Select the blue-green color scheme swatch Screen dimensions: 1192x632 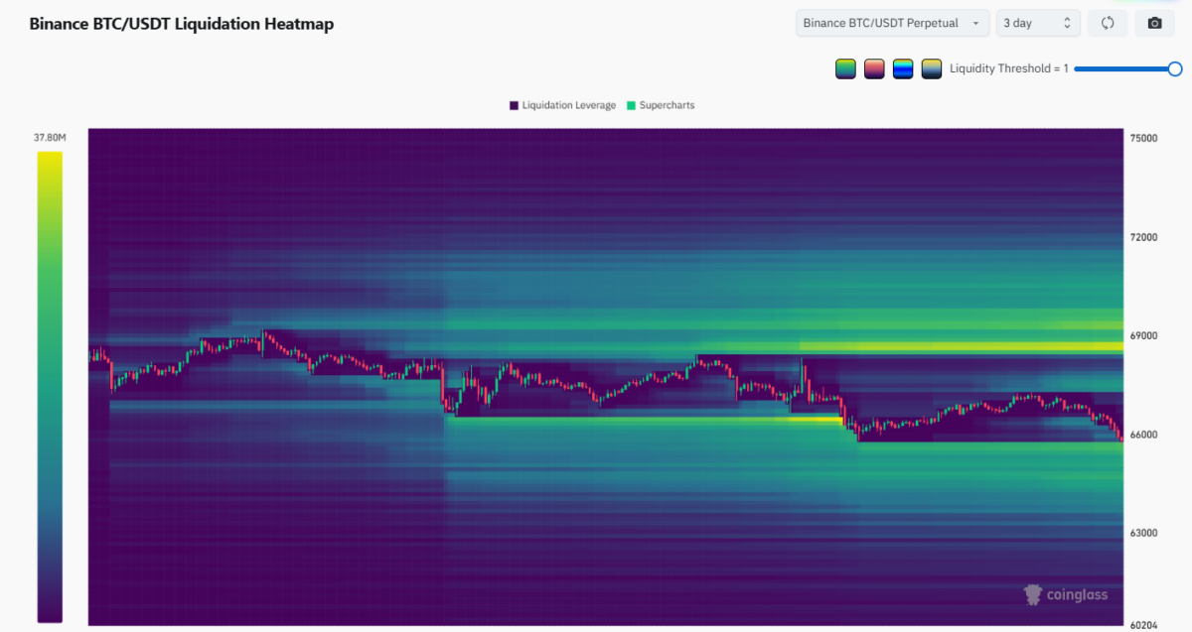[903, 68]
